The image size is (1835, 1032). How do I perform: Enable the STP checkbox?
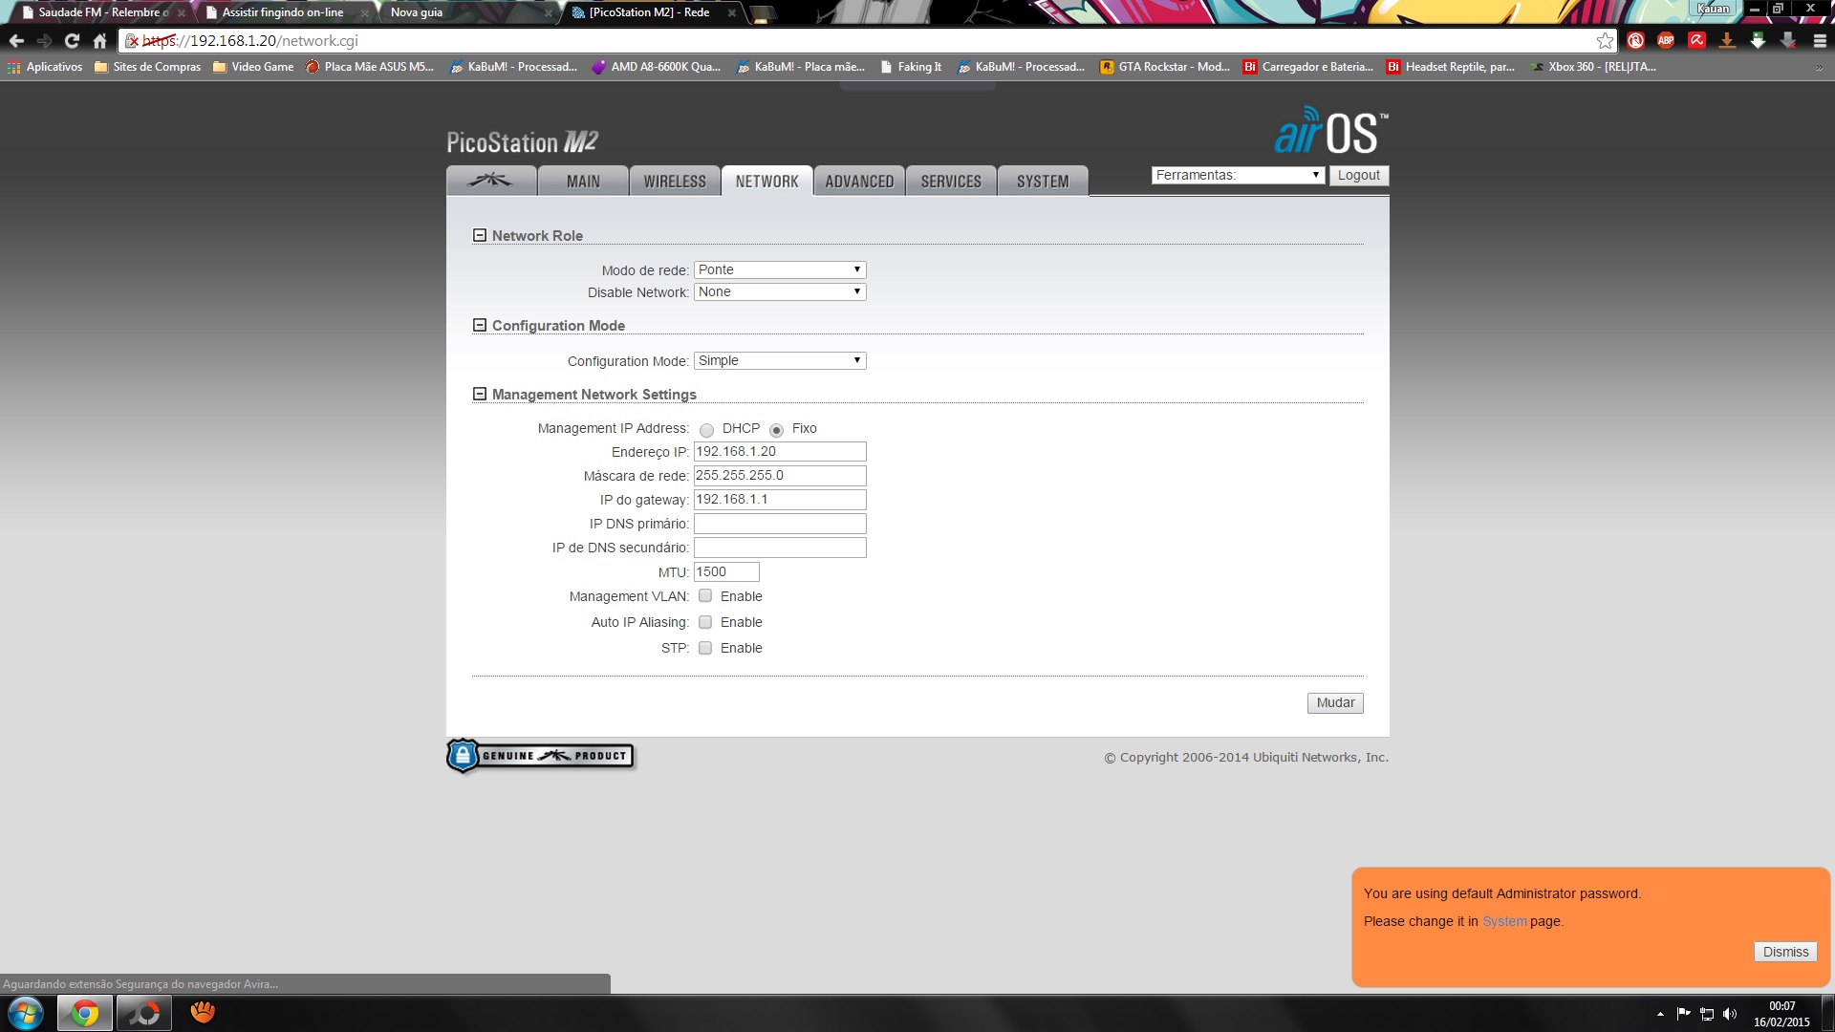(x=705, y=648)
